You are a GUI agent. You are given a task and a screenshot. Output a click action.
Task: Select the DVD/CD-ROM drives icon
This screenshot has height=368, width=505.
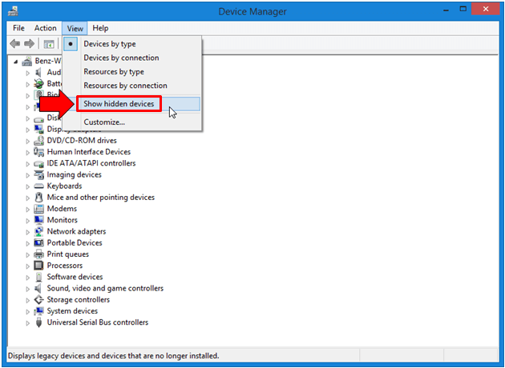click(x=39, y=141)
